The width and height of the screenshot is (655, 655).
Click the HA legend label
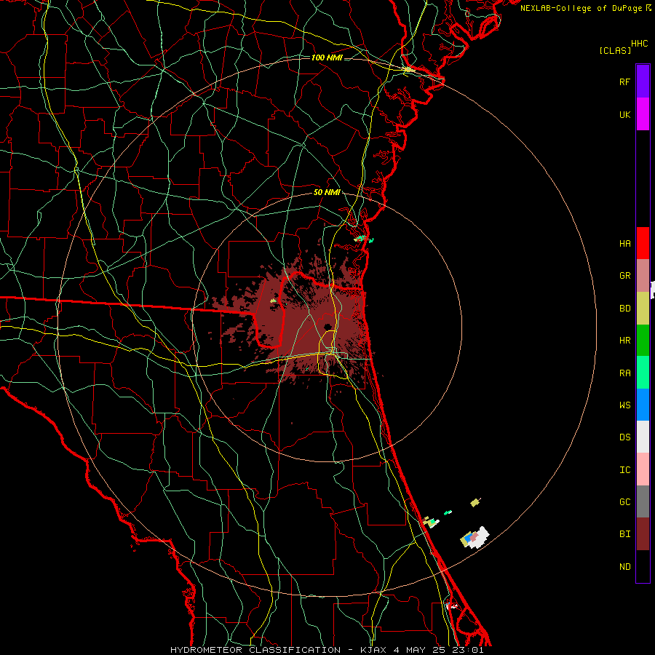click(624, 243)
